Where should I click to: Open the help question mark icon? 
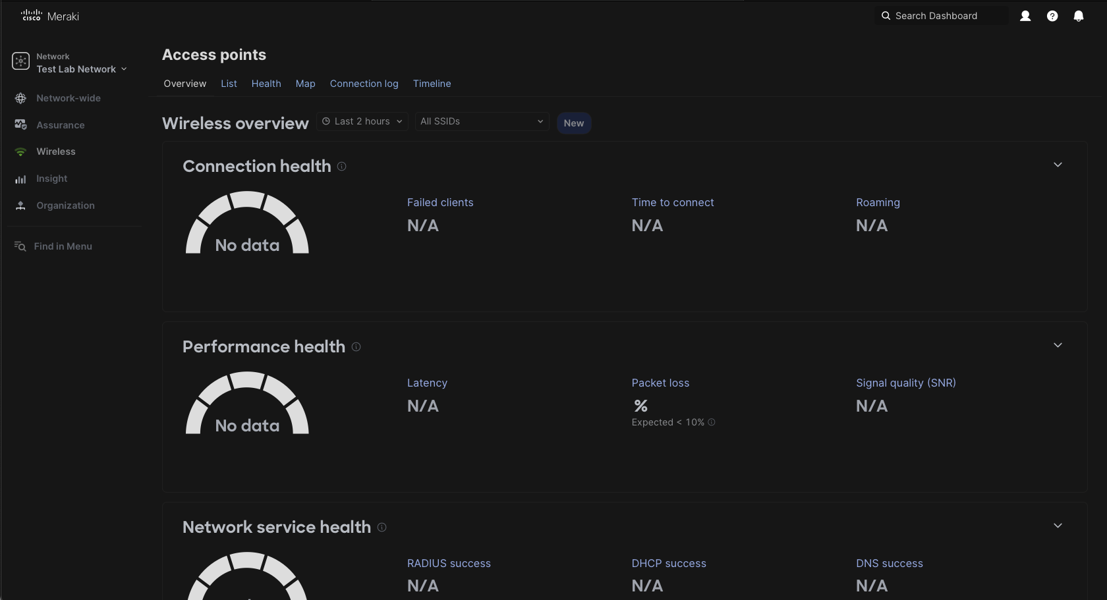pos(1052,16)
